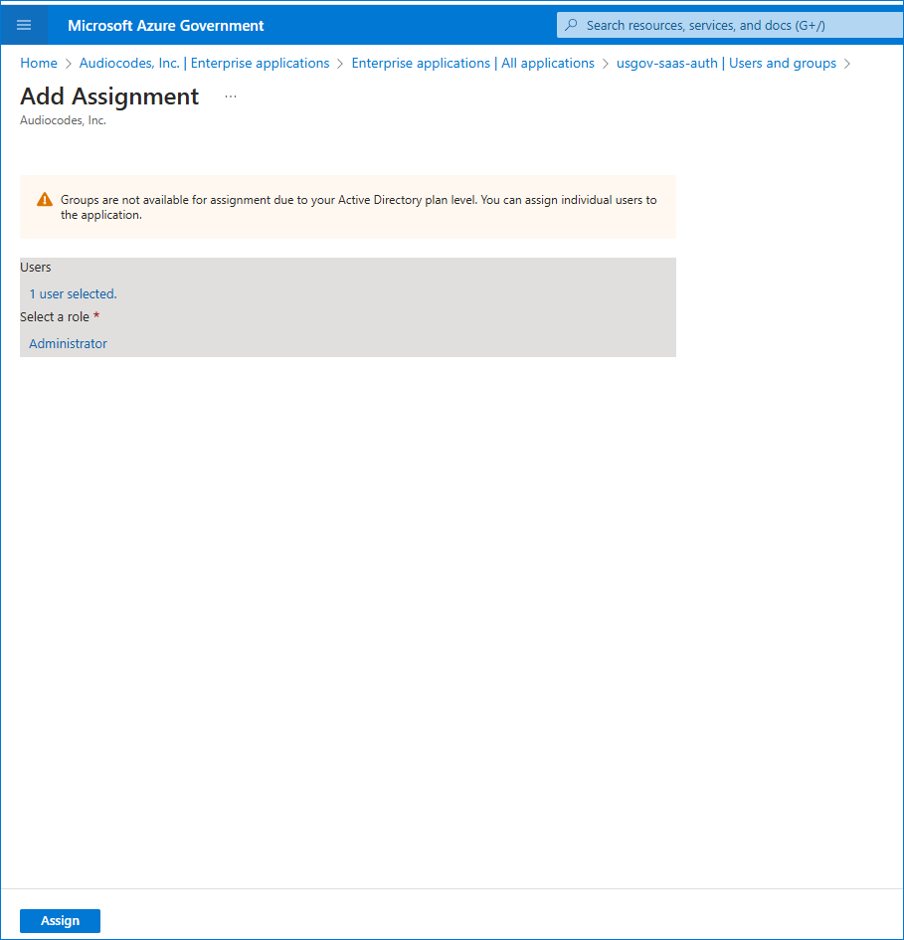Viewport: 904px width, 940px height.
Task: Click chevron after Audiocodes Enterprise applications breadcrumb
Action: tap(340, 64)
